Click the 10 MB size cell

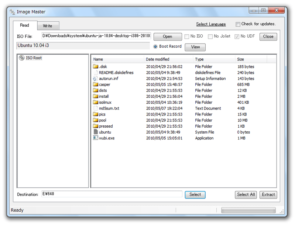pyautogui.click(x=243, y=120)
